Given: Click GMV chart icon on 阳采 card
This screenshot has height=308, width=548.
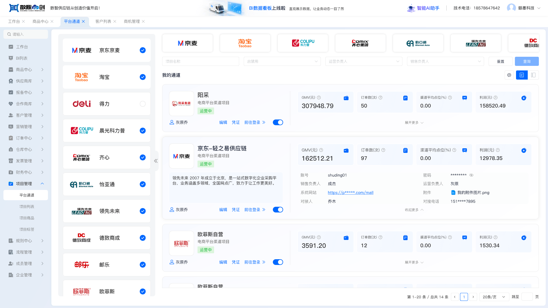Looking at the screenshot, I should click(x=346, y=98).
